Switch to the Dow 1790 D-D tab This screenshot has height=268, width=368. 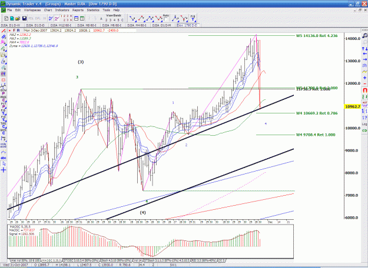pyautogui.click(x=187, y=25)
